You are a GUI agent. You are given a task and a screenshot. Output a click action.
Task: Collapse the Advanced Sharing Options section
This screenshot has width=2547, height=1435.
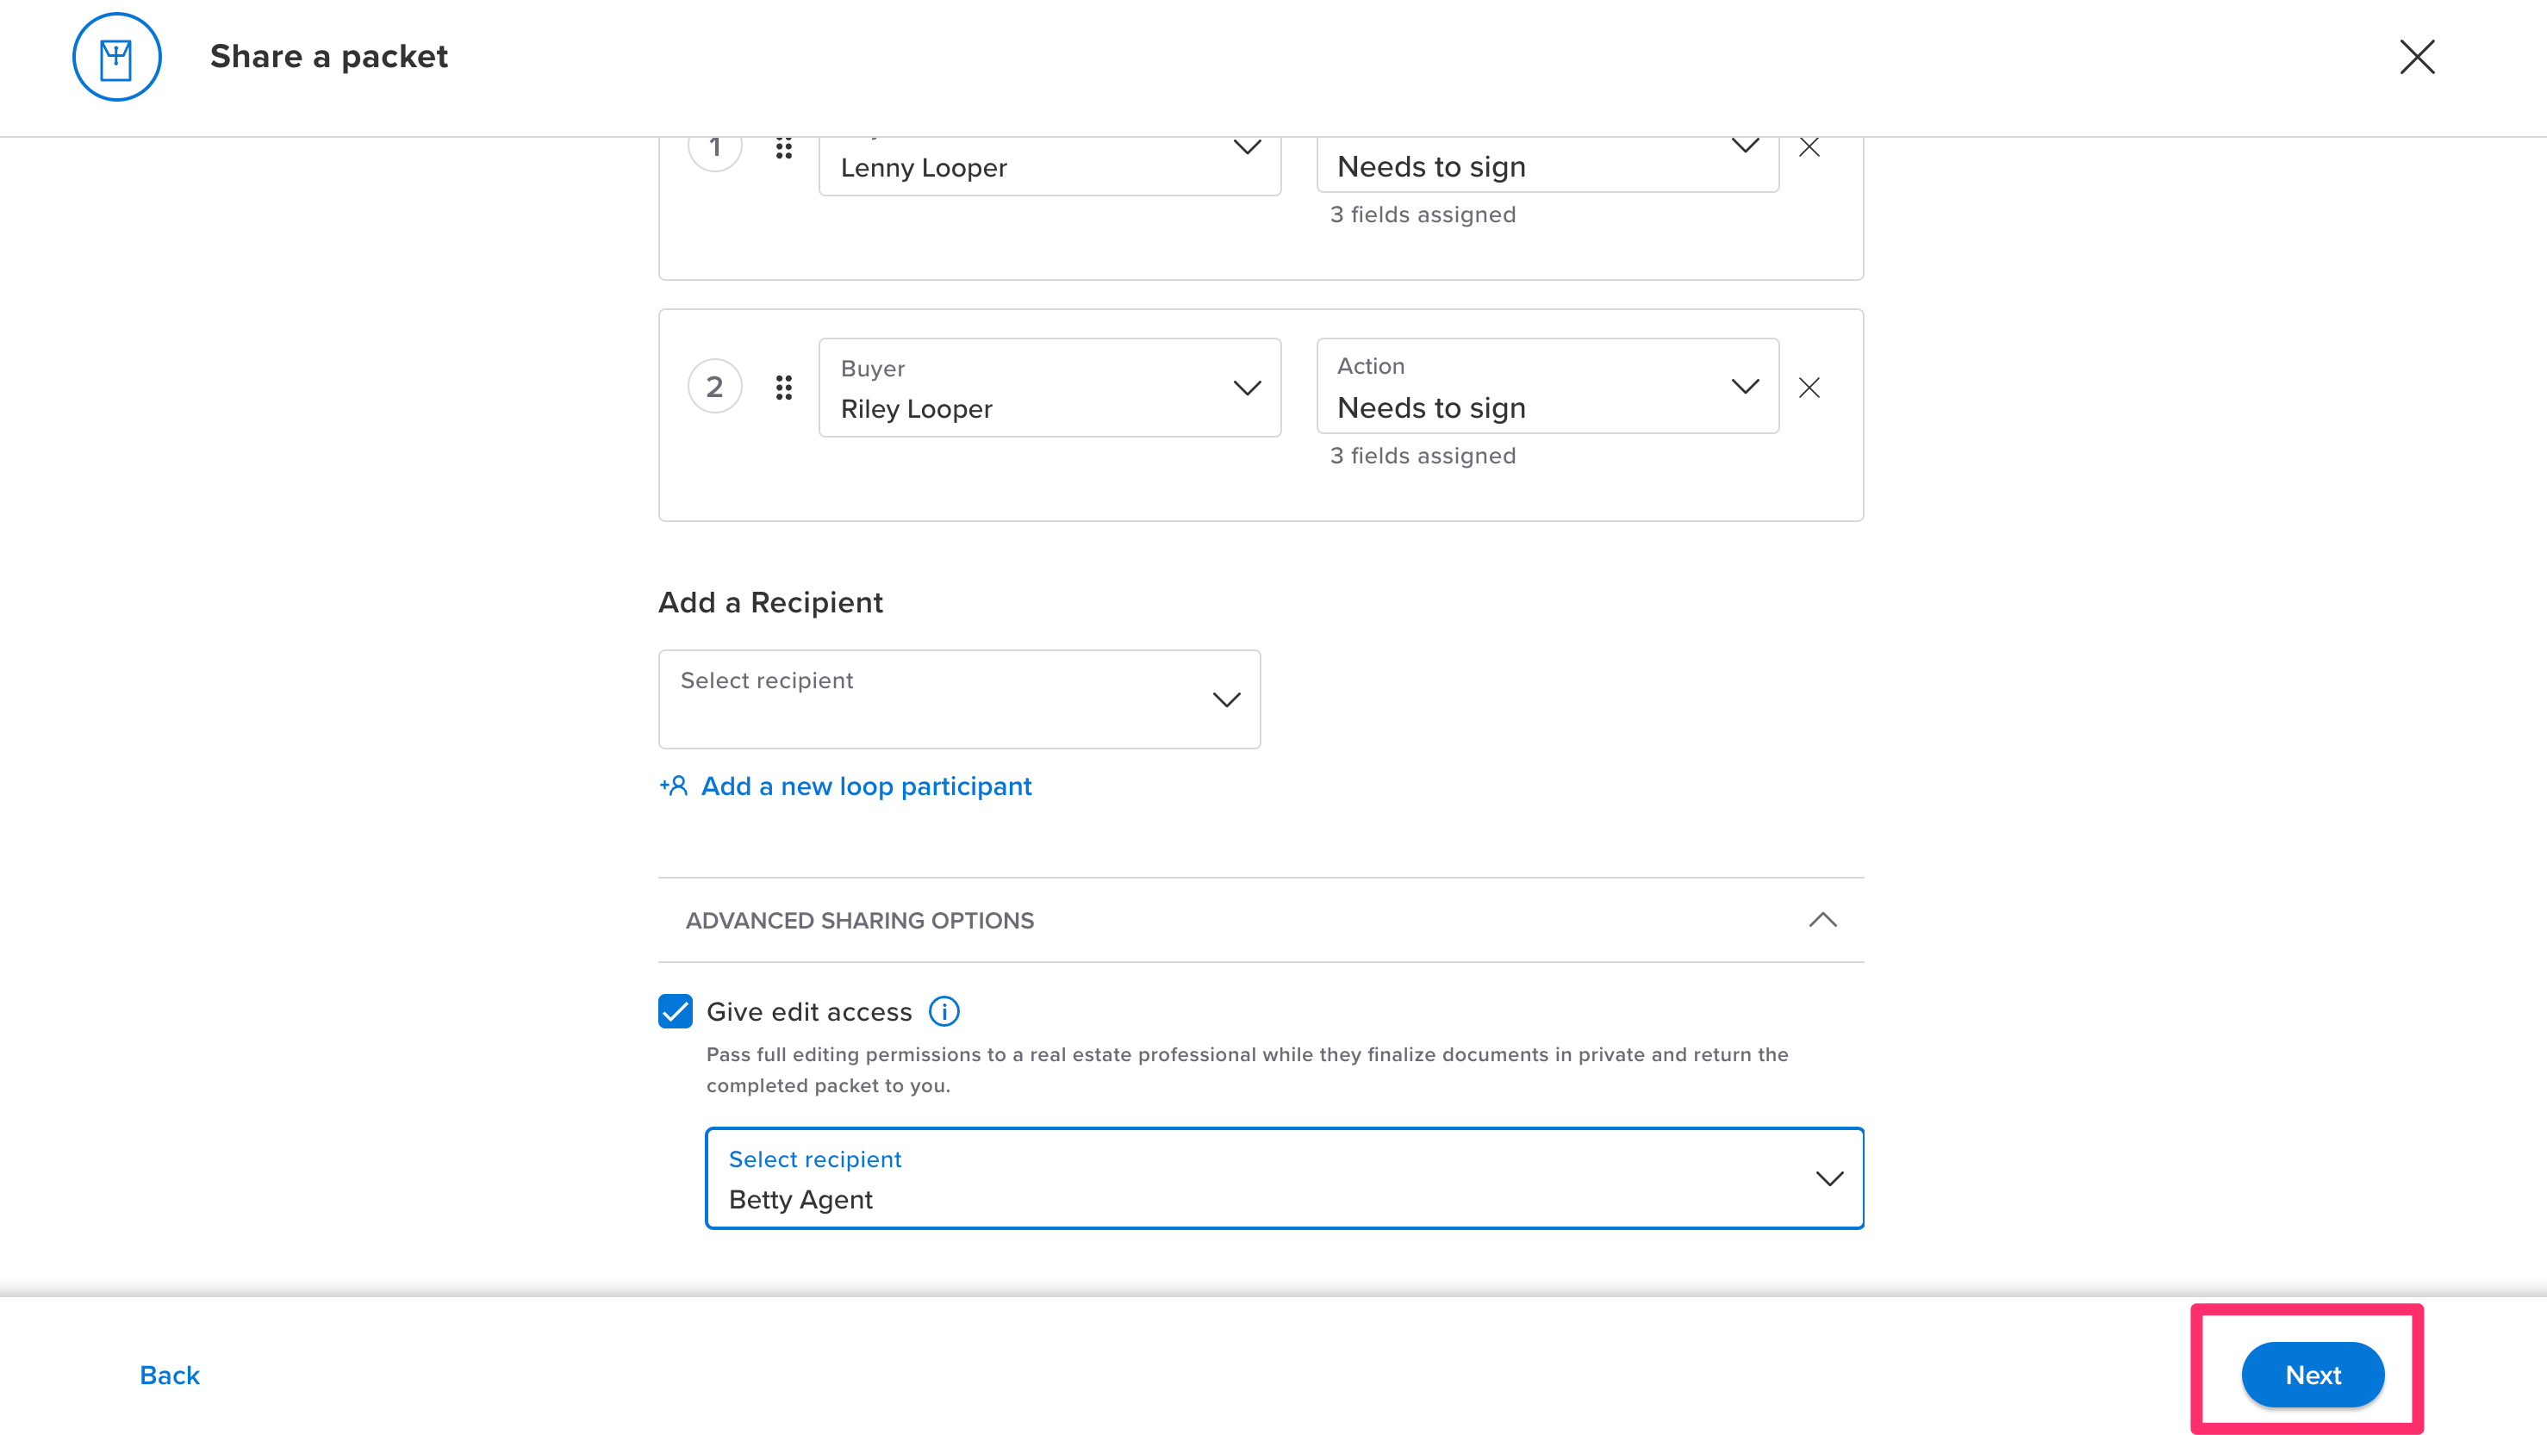tap(1822, 920)
